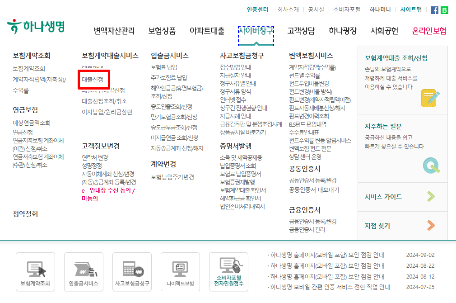Open 금융인증서 관리 link

point(307,230)
